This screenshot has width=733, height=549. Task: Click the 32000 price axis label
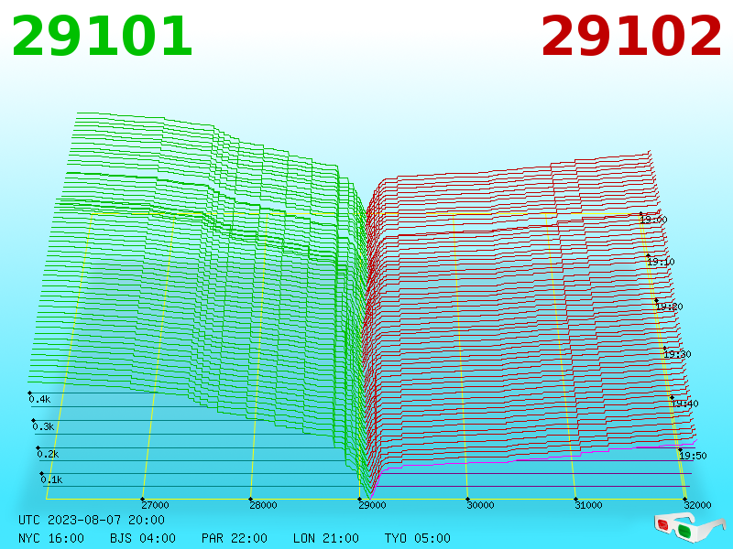(697, 505)
